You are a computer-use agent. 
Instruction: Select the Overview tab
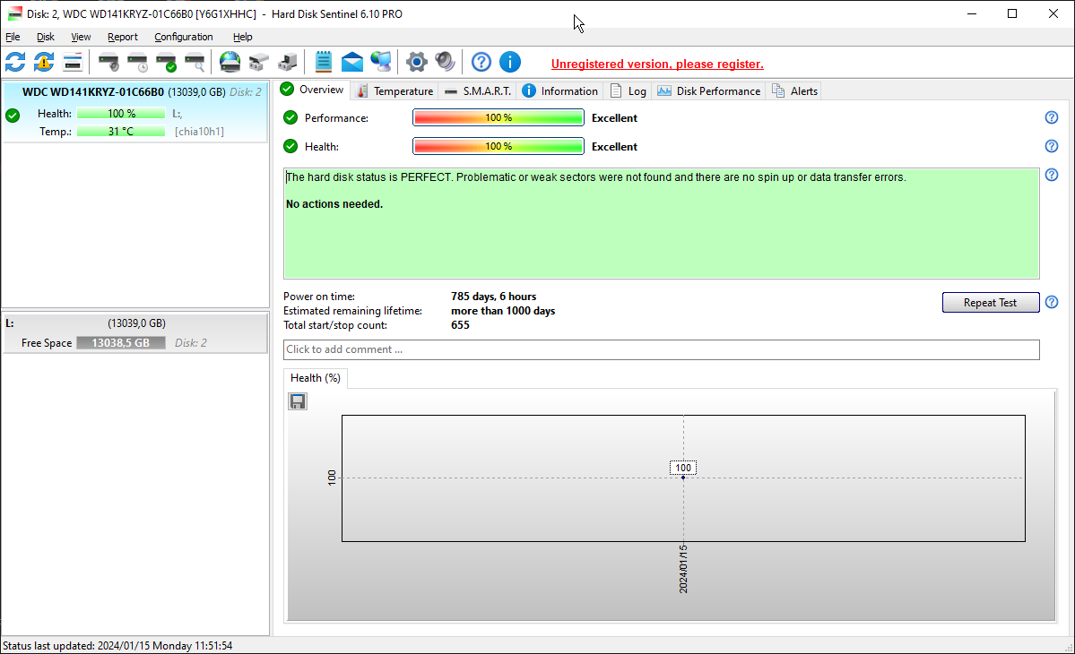click(x=313, y=90)
